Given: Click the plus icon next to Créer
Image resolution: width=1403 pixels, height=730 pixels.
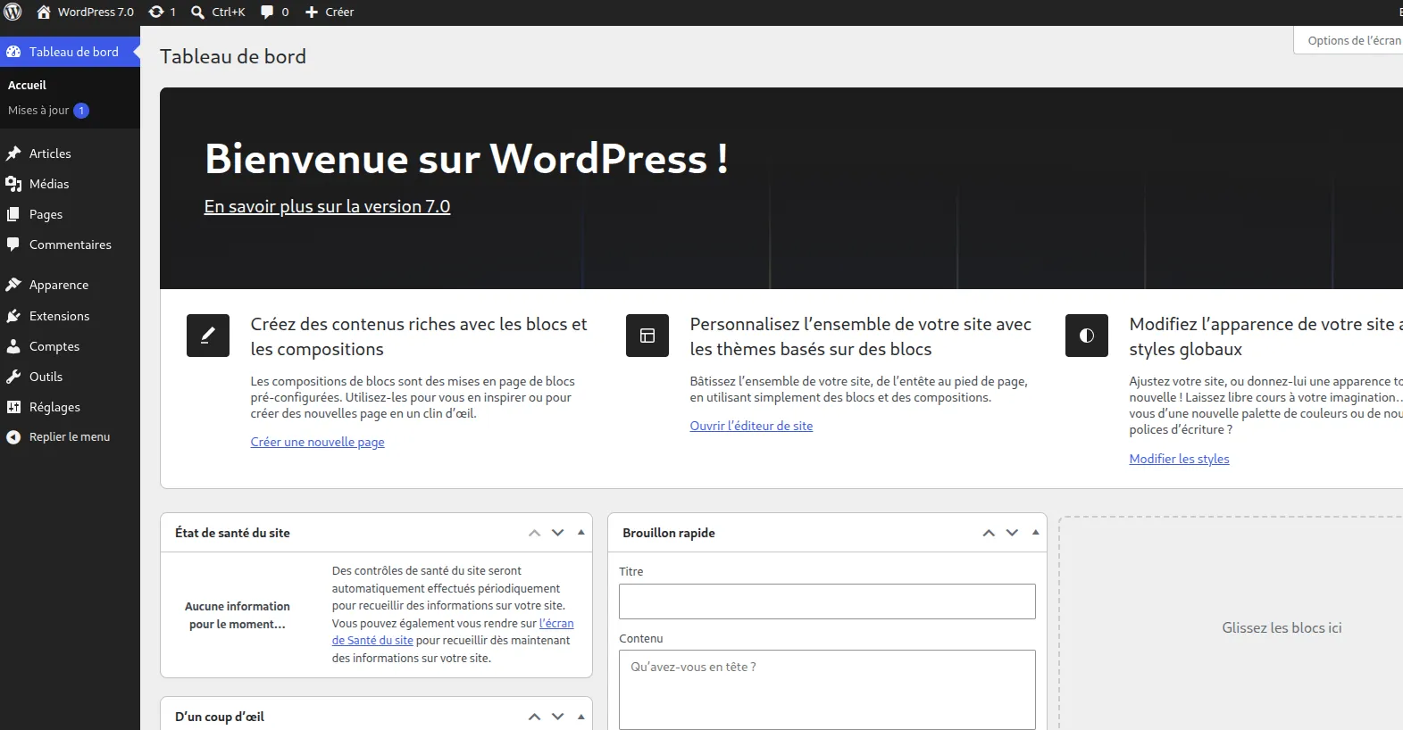Looking at the screenshot, I should pyautogui.click(x=312, y=12).
